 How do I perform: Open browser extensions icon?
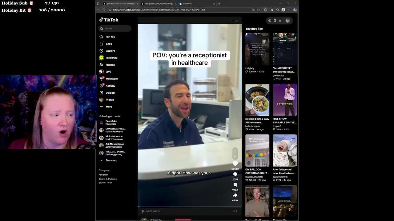pos(265,10)
